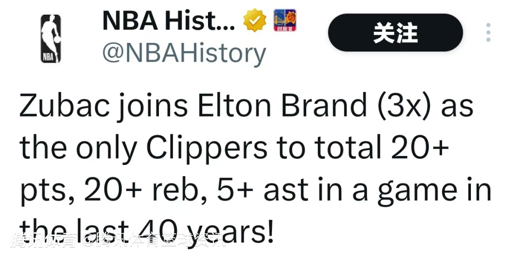This screenshot has height=257, width=520.
Task: Click the Warriors and Suns affiliate badge
Action: click(x=285, y=20)
